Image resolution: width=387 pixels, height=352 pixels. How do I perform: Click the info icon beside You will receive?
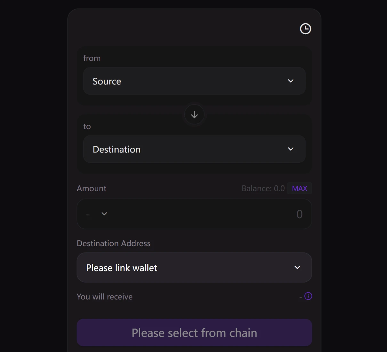click(x=308, y=296)
